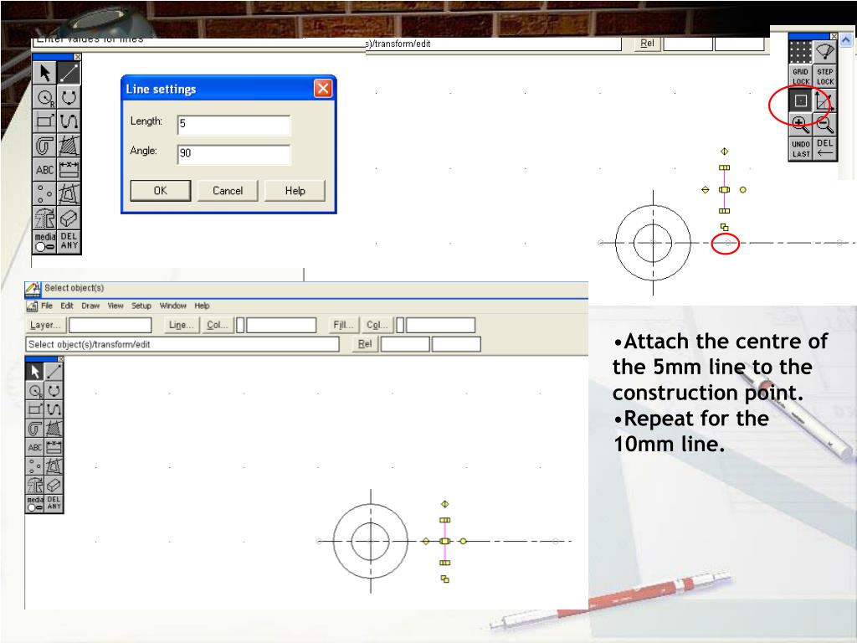Pick the Eraser block tool in upper toolbox
The width and height of the screenshot is (857, 643).
[69, 218]
